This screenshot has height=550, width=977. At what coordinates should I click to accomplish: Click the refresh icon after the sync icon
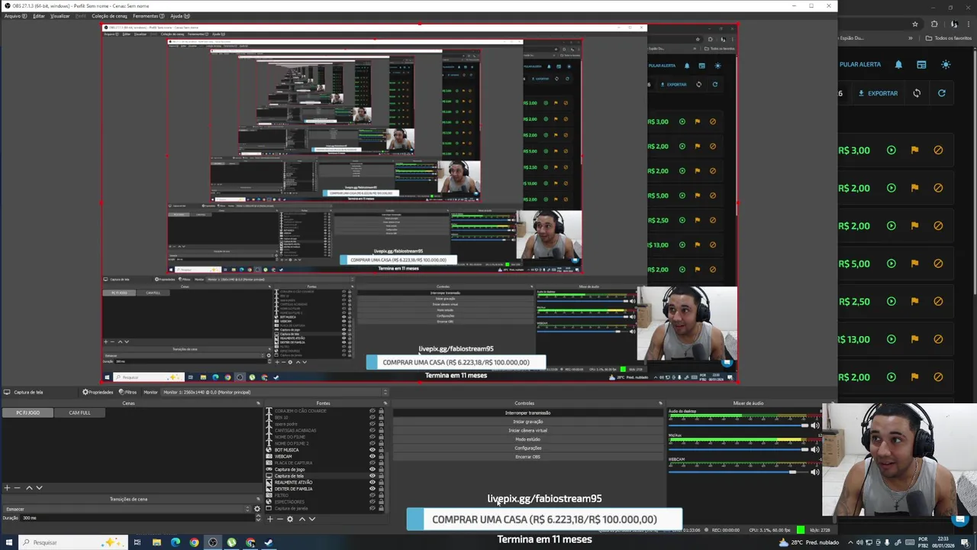[941, 93]
